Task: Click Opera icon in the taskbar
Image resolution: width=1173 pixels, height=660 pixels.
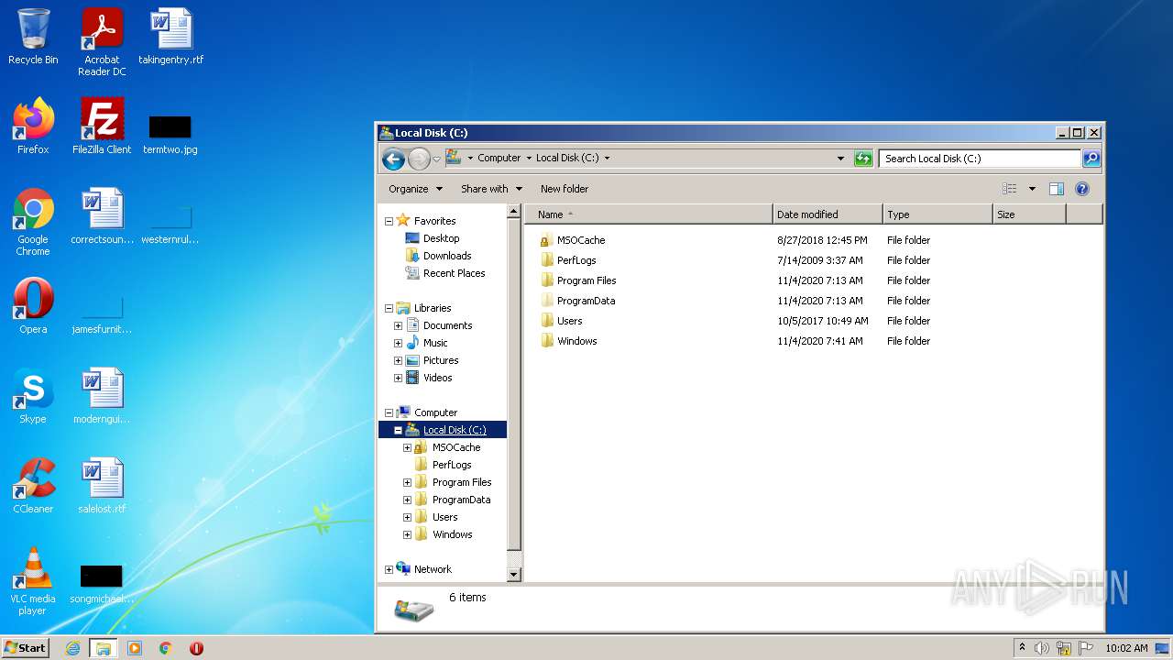Action: tap(196, 648)
